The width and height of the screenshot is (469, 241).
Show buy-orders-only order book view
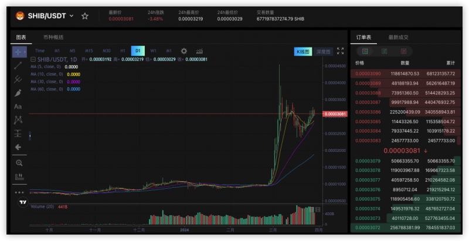[384, 52]
